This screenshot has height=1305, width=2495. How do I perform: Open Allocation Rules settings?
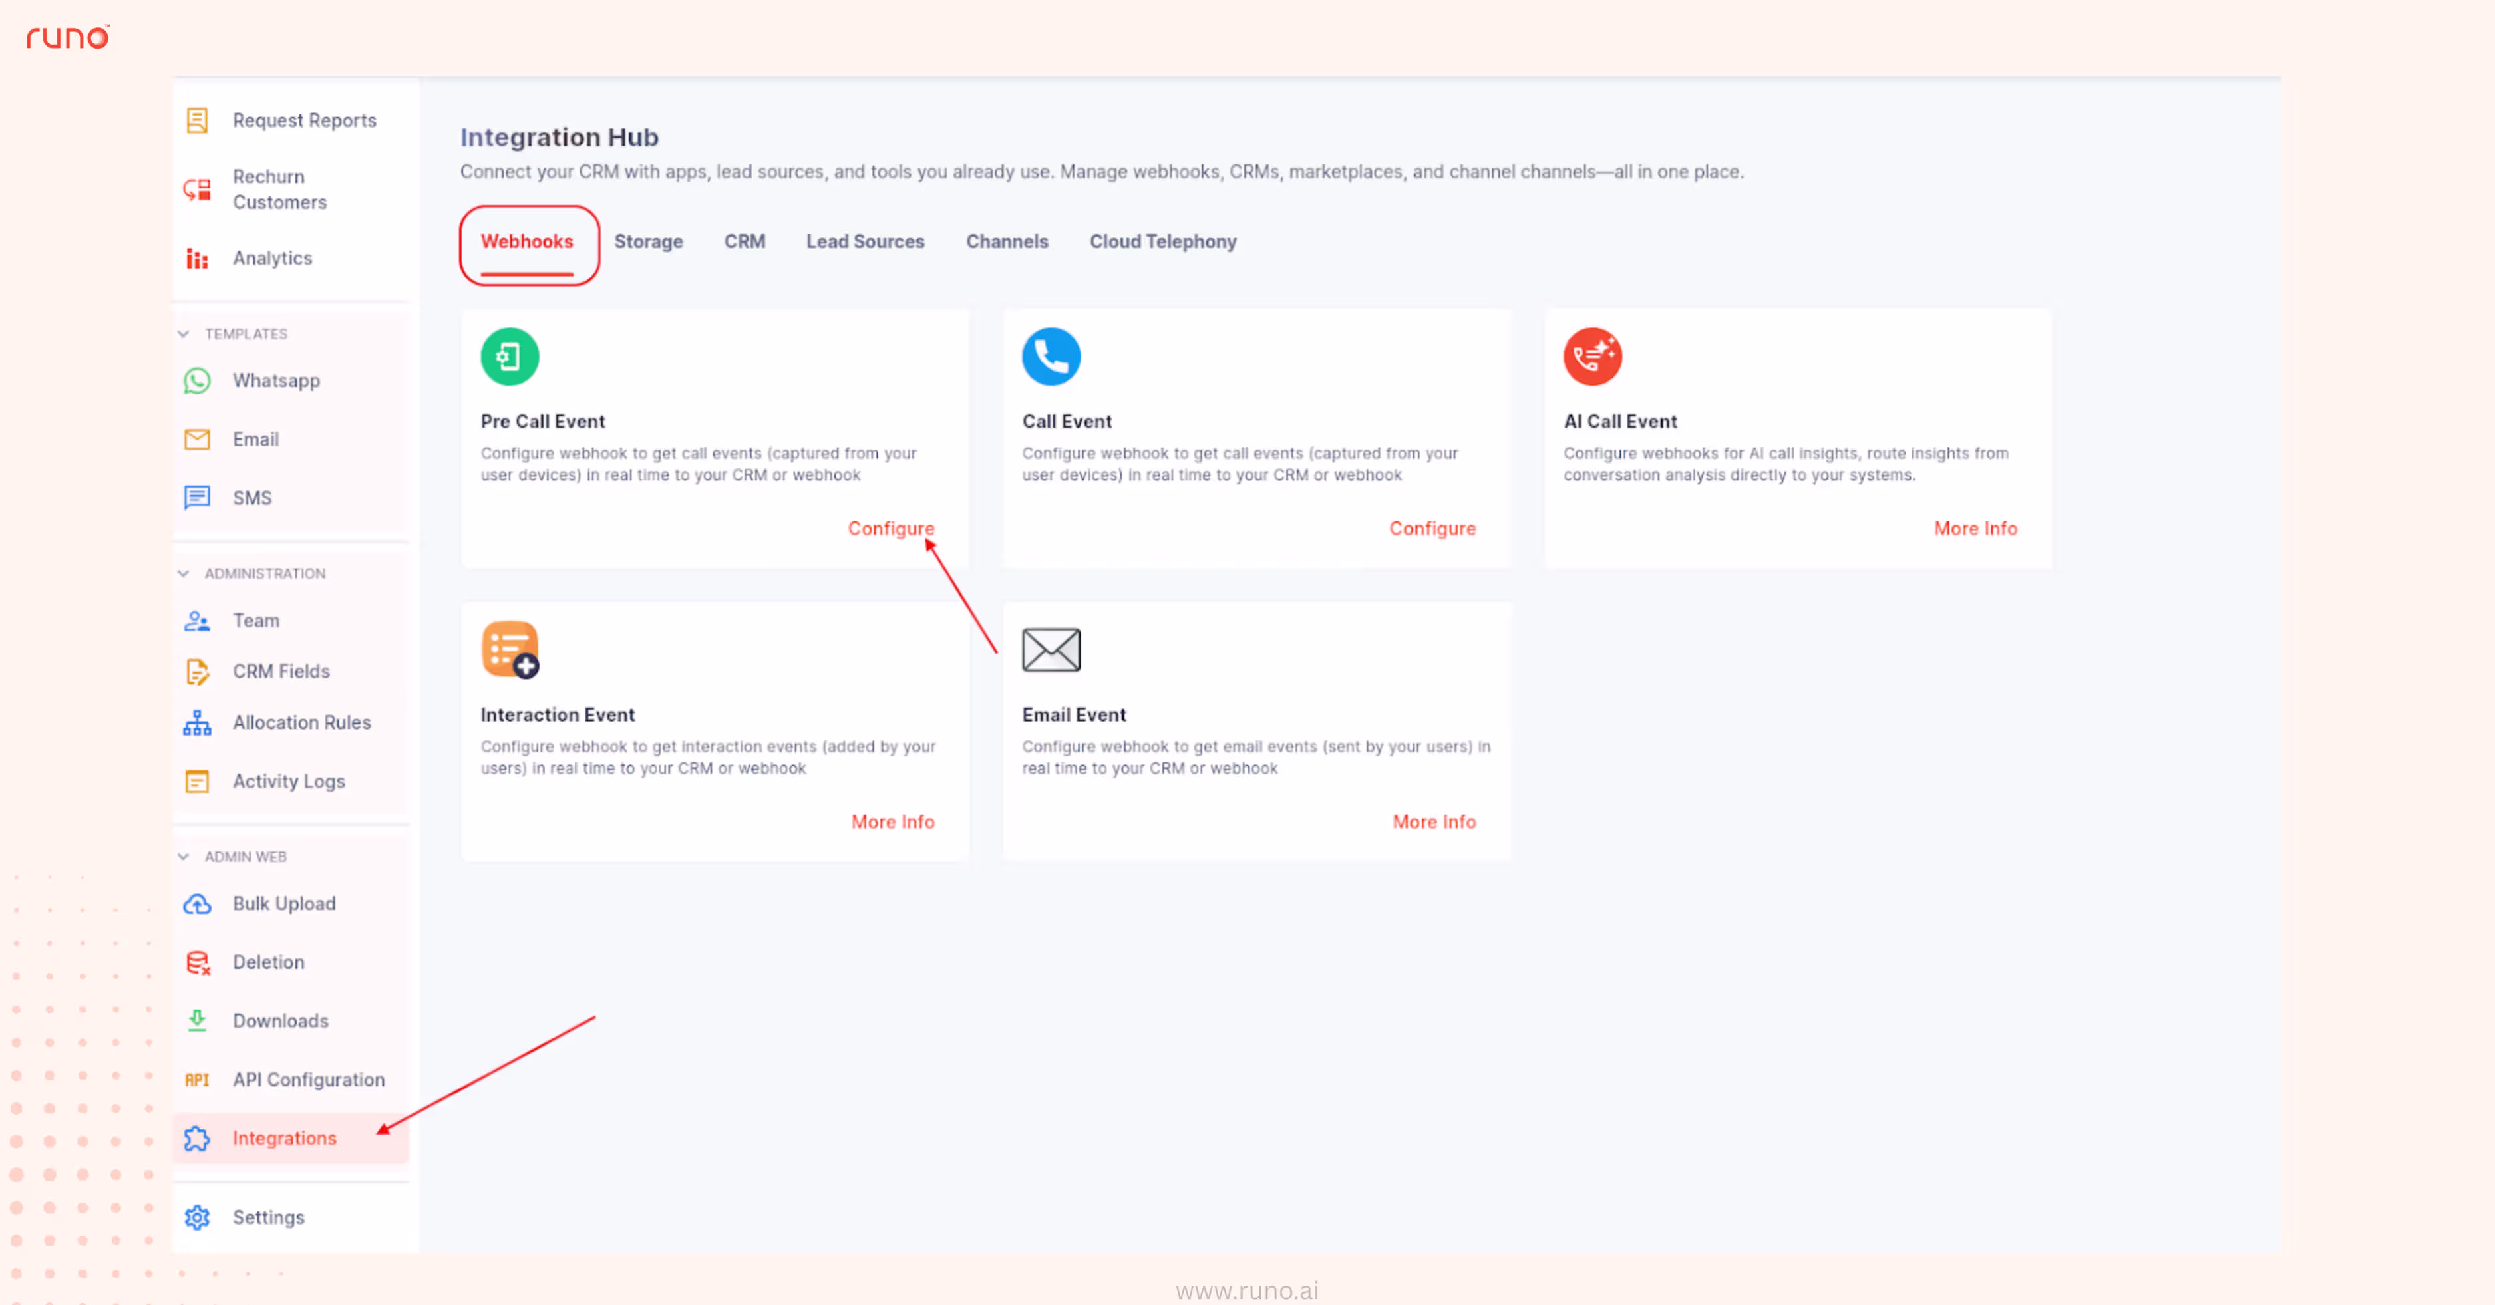click(x=301, y=722)
